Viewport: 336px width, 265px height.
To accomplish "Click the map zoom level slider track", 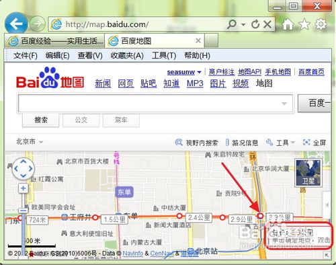I will (24, 224).
